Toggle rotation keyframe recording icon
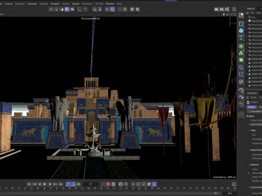 [x=138, y=184]
